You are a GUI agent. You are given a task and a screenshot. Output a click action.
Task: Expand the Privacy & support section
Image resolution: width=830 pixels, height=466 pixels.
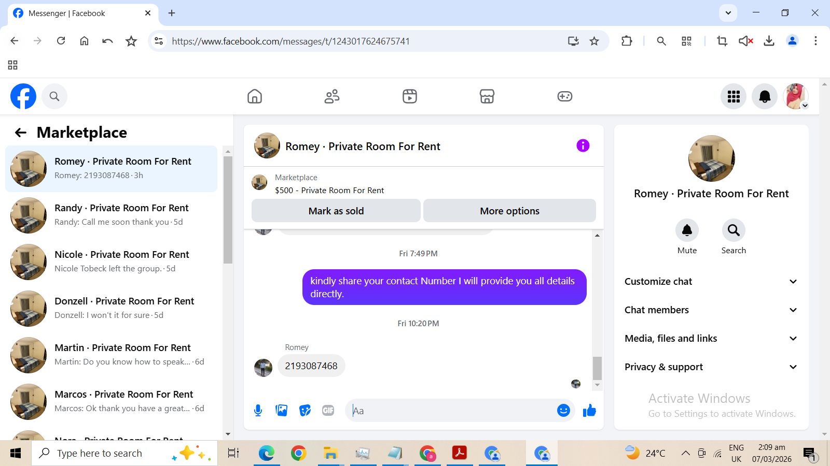pyautogui.click(x=711, y=367)
